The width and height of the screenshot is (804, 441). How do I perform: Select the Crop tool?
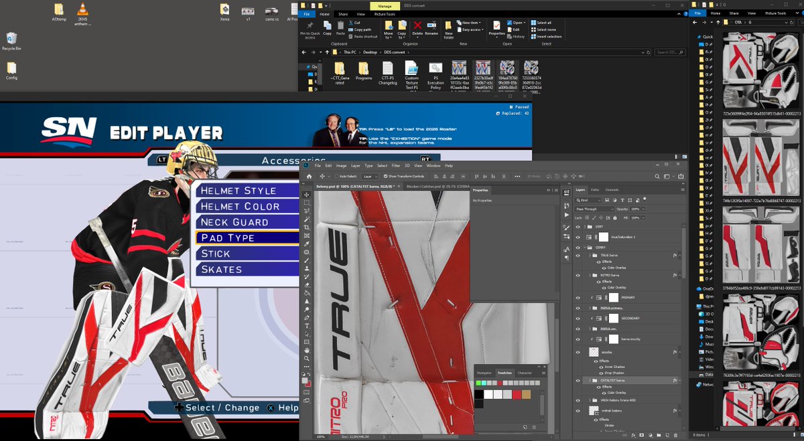click(307, 228)
